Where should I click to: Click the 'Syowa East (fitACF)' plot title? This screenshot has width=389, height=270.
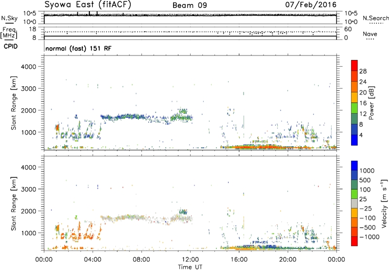pyautogui.click(x=88, y=4)
